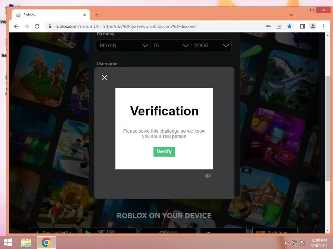Open the birthday year dropdown showing 2006

tap(211, 45)
